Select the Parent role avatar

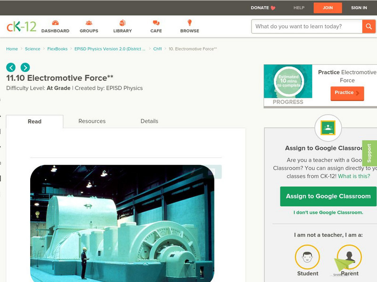click(349, 258)
